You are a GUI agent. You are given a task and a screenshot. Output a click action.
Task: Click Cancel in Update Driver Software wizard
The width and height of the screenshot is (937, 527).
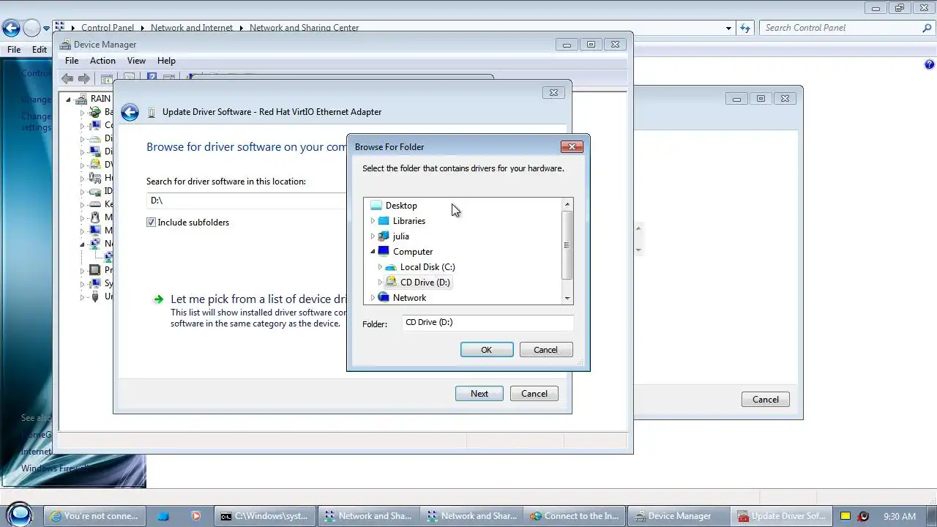tap(534, 394)
